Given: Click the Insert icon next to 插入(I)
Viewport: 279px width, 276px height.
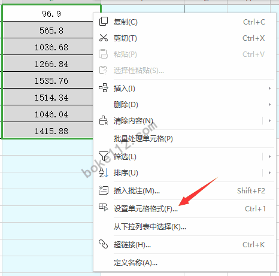Looking at the screenshot, I should (104, 88).
